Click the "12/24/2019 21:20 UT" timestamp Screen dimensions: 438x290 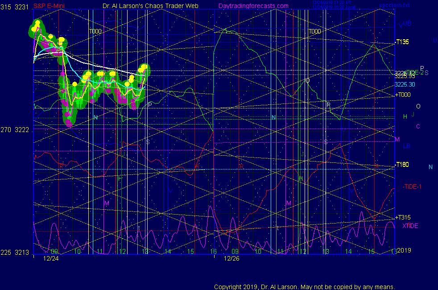click(x=331, y=3)
